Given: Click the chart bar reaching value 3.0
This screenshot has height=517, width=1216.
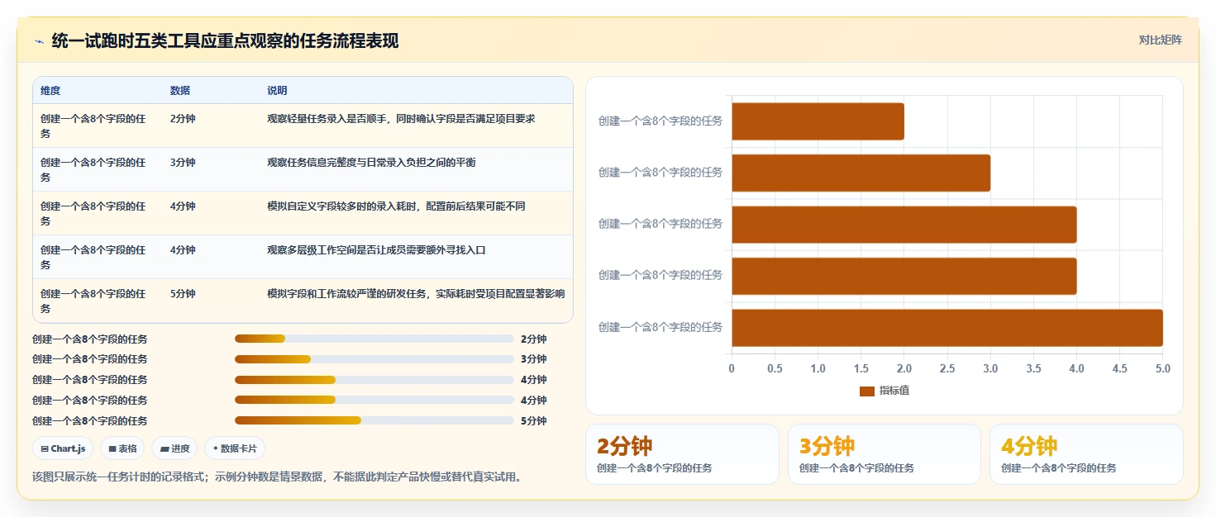Looking at the screenshot, I should [x=861, y=173].
